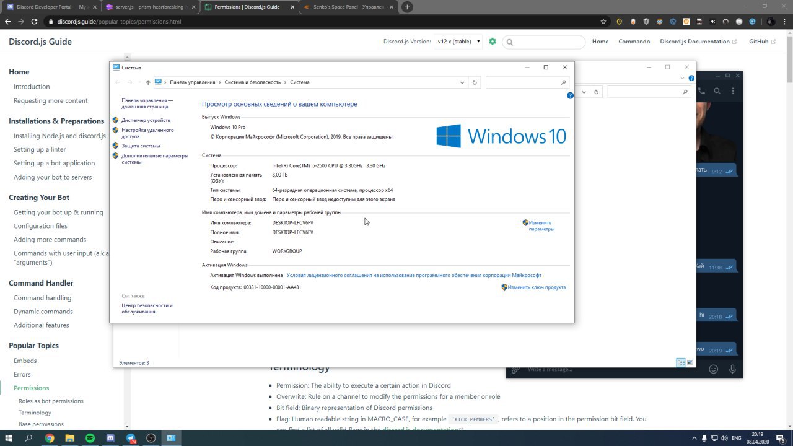This screenshot has height=446, width=793.
Task: Open the VK extension icon in Chrome
Action: [712, 21]
